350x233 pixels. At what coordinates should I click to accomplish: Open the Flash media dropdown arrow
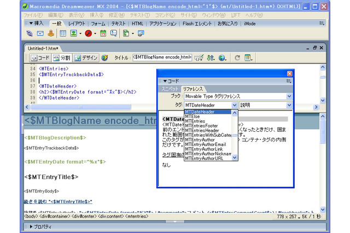95,34
